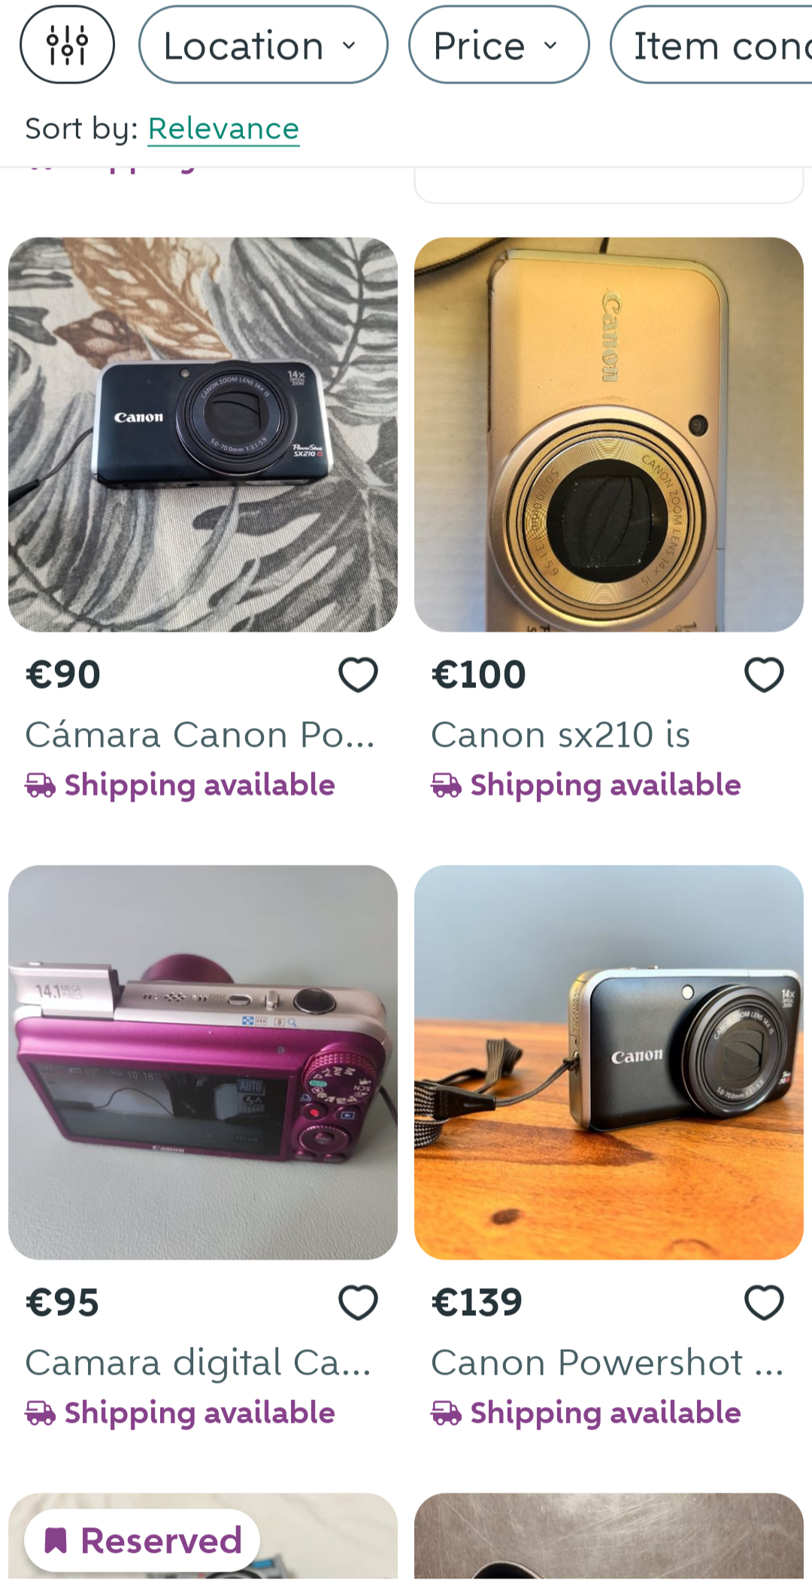This screenshot has height=1580, width=812.
Task: Favorite the €95 Camara digital heart
Action: [x=358, y=1302]
